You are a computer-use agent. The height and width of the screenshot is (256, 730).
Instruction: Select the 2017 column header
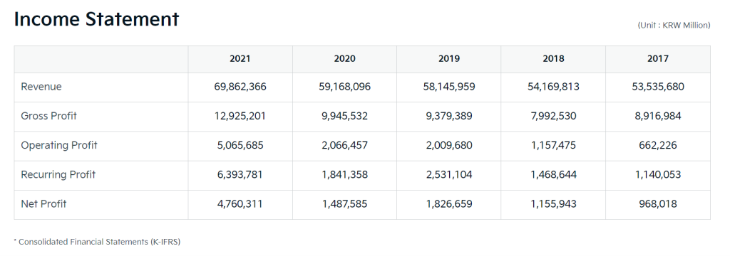click(x=658, y=58)
